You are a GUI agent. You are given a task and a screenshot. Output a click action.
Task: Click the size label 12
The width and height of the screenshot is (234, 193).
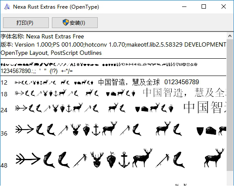pos(4,82)
